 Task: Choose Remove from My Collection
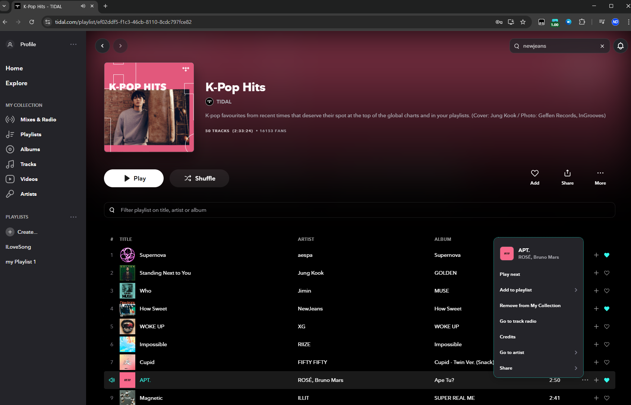click(x=539, y=306)
